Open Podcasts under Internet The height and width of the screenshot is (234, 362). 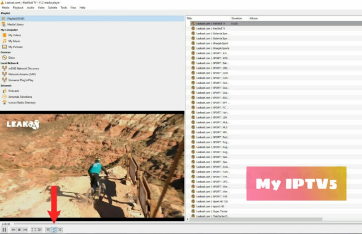point(14,91)
